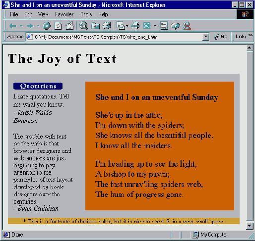The width and height of the screenshot is (255, 241).
Task: Click the Back arrow toolbar icon
Action: [x=13, y=26]
